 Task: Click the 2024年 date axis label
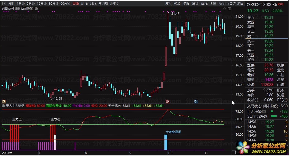[7, 153]
